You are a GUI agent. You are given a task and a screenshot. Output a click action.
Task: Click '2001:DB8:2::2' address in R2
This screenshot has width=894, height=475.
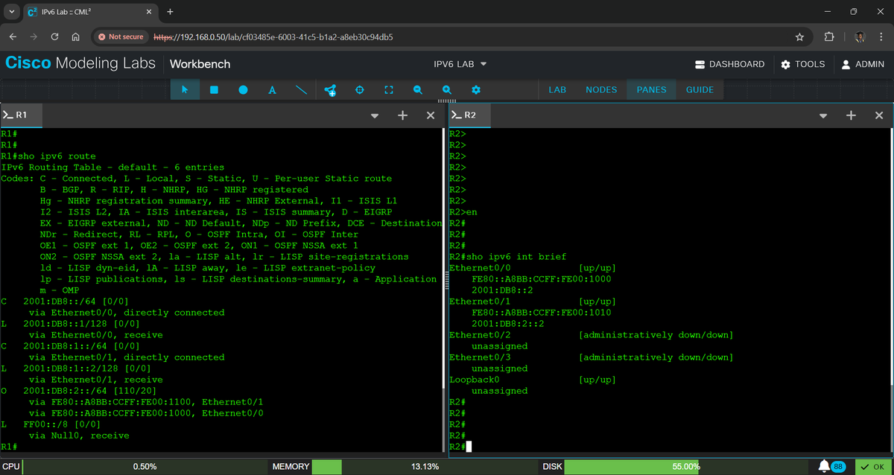click(x=508, y=324)
